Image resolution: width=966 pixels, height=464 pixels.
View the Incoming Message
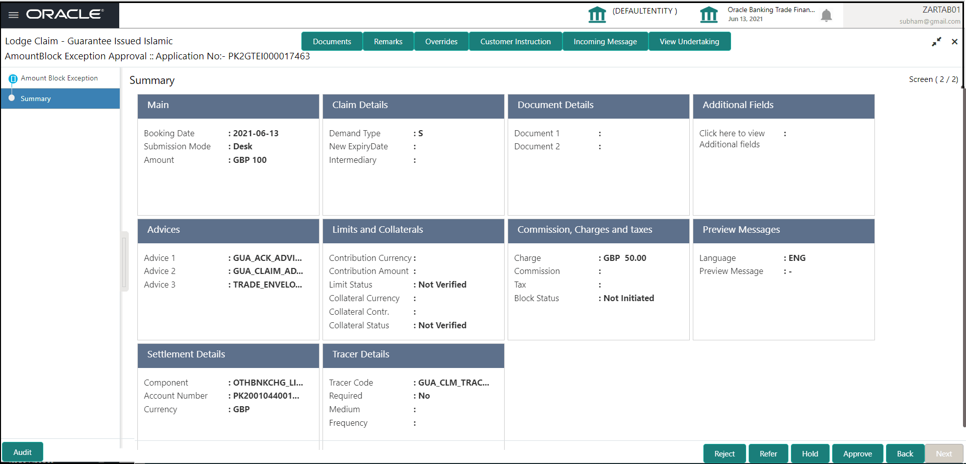click(x=605, y=41)
